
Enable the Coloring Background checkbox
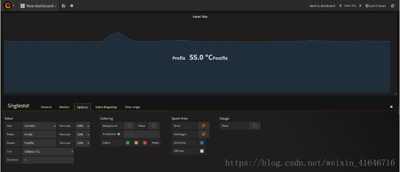click(130, 126)
